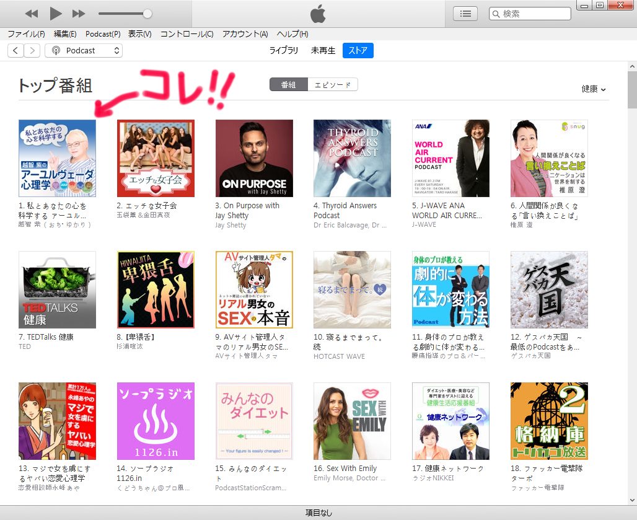Viewport: 637px width, 520px height.
Task: Click the fast-forward next track button
Action: [x=79, y=14]
